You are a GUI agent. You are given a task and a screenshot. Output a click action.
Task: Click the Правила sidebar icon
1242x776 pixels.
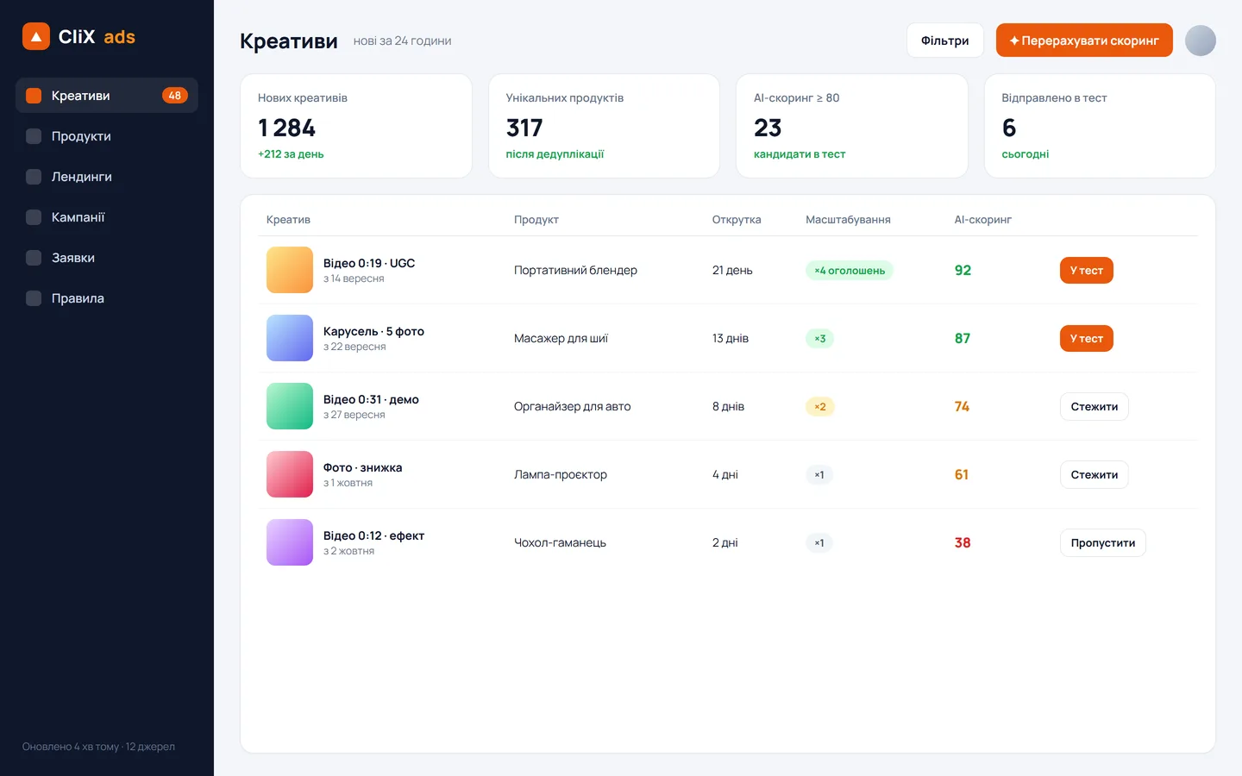(x=34, y=298)
